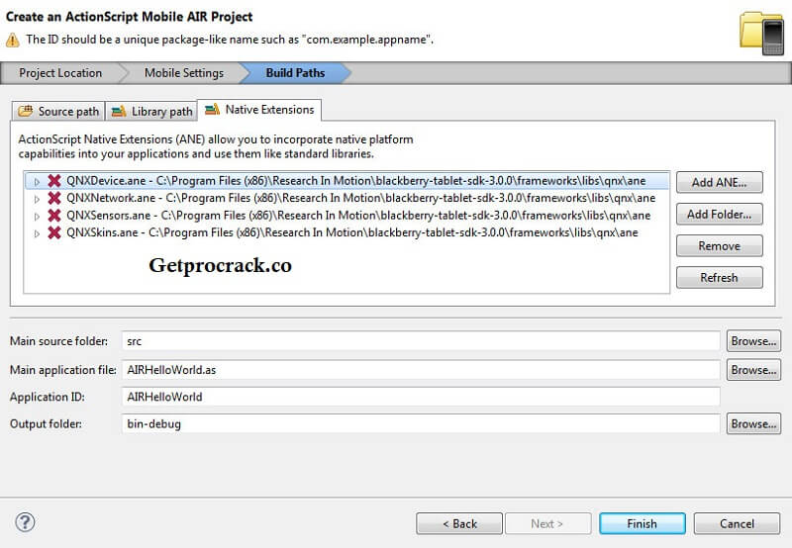Browse for the output folder
The width and height of the screenshot is (792, 548).
click(753, 424)
